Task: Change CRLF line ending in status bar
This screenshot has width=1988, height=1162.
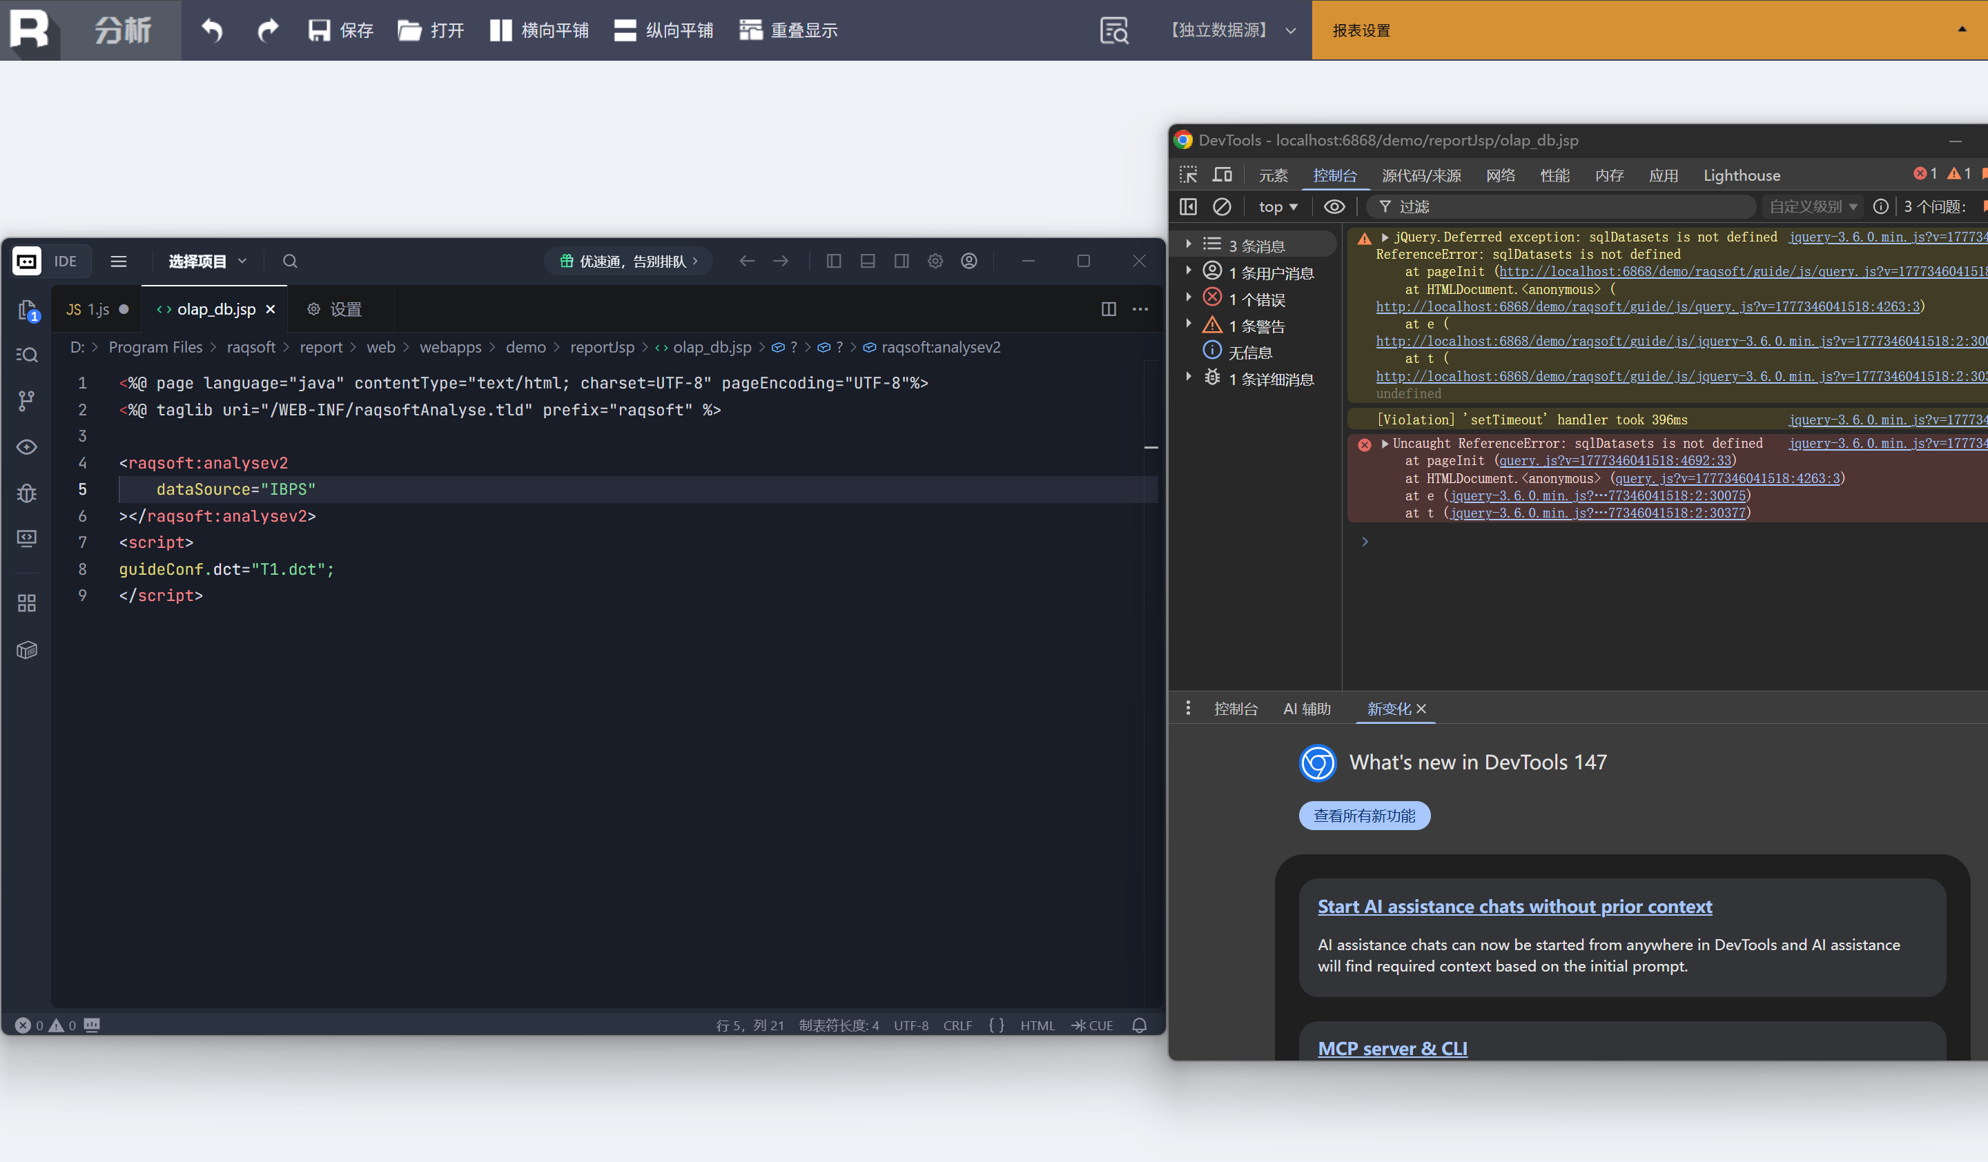Action: 957,1025
